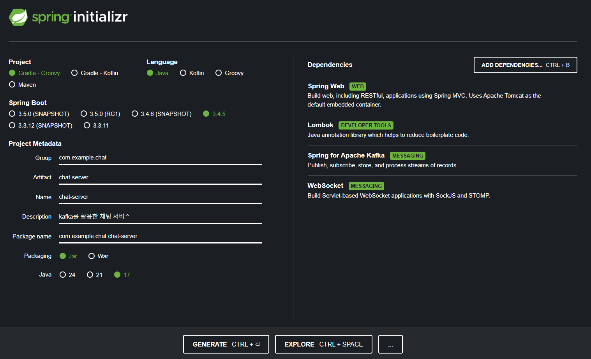
Task: Open the more options ellipsis button
Action: pyautogui.click(x=390, y=344)
